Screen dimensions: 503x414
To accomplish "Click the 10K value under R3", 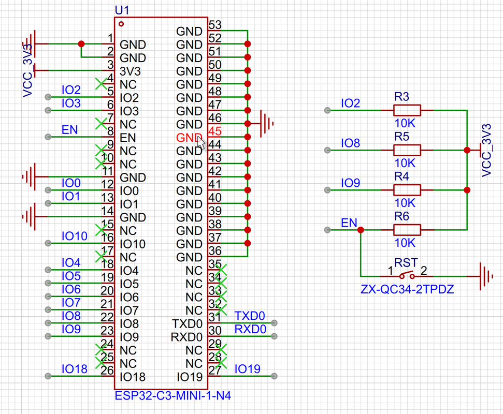I will point(405,123).
